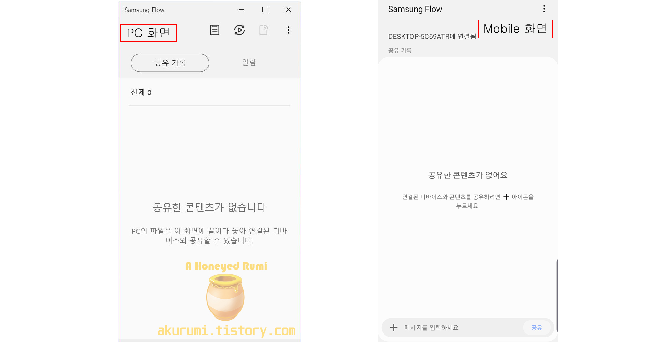Open the mobile Samsung Flow more options menu
The image size is (655, 342).
(544, 9)
